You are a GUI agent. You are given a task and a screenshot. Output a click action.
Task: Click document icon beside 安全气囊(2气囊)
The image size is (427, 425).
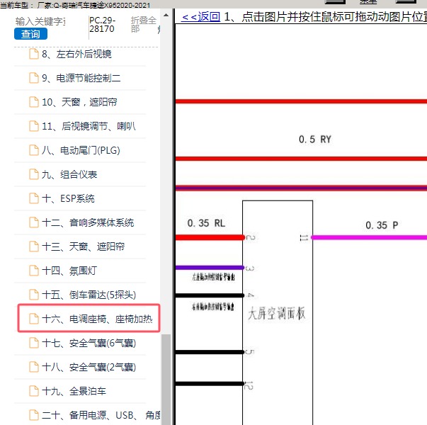coord(34,367)
